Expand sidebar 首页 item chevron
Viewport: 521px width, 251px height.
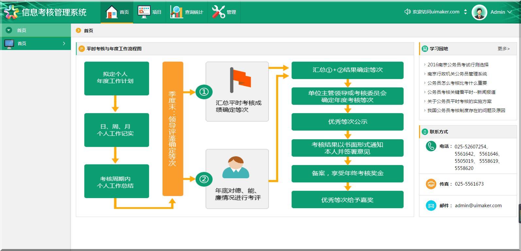(64, 43)
